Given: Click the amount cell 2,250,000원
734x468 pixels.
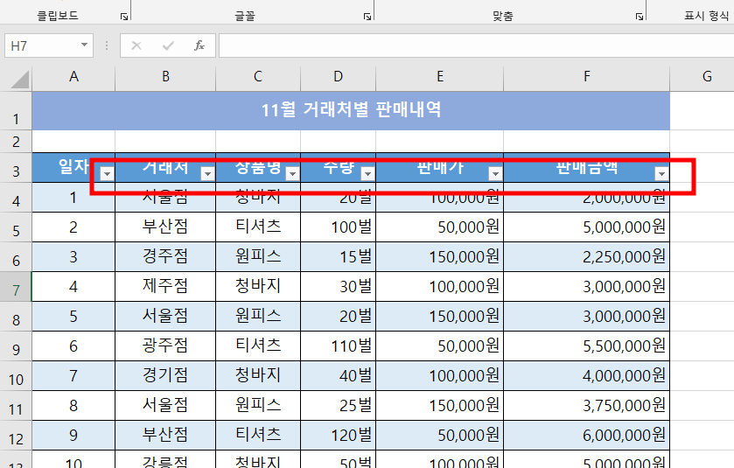Looking at the screenshot, I should pyautogui.click(x=586, y=256).
